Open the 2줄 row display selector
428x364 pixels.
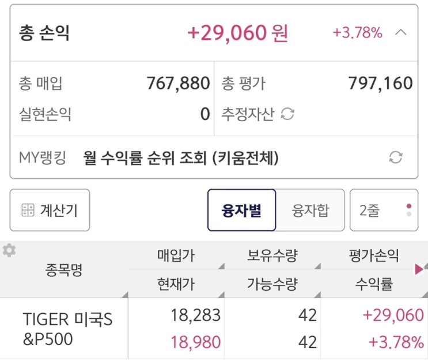point(384,211)
